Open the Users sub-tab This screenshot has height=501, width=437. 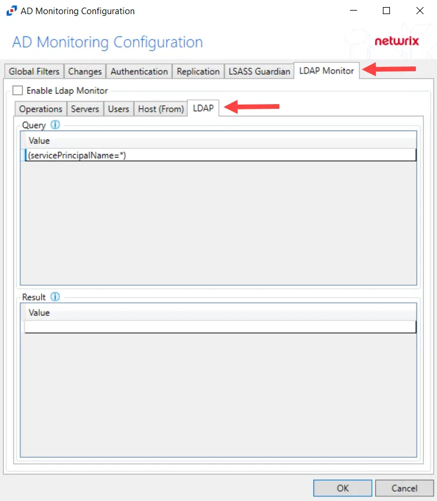pos(119,109)
